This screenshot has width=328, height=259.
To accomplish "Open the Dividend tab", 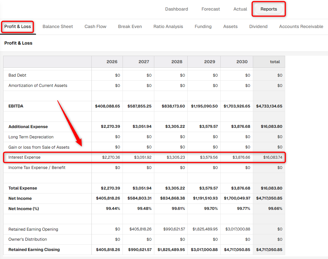I will click(x=258, y=27).
